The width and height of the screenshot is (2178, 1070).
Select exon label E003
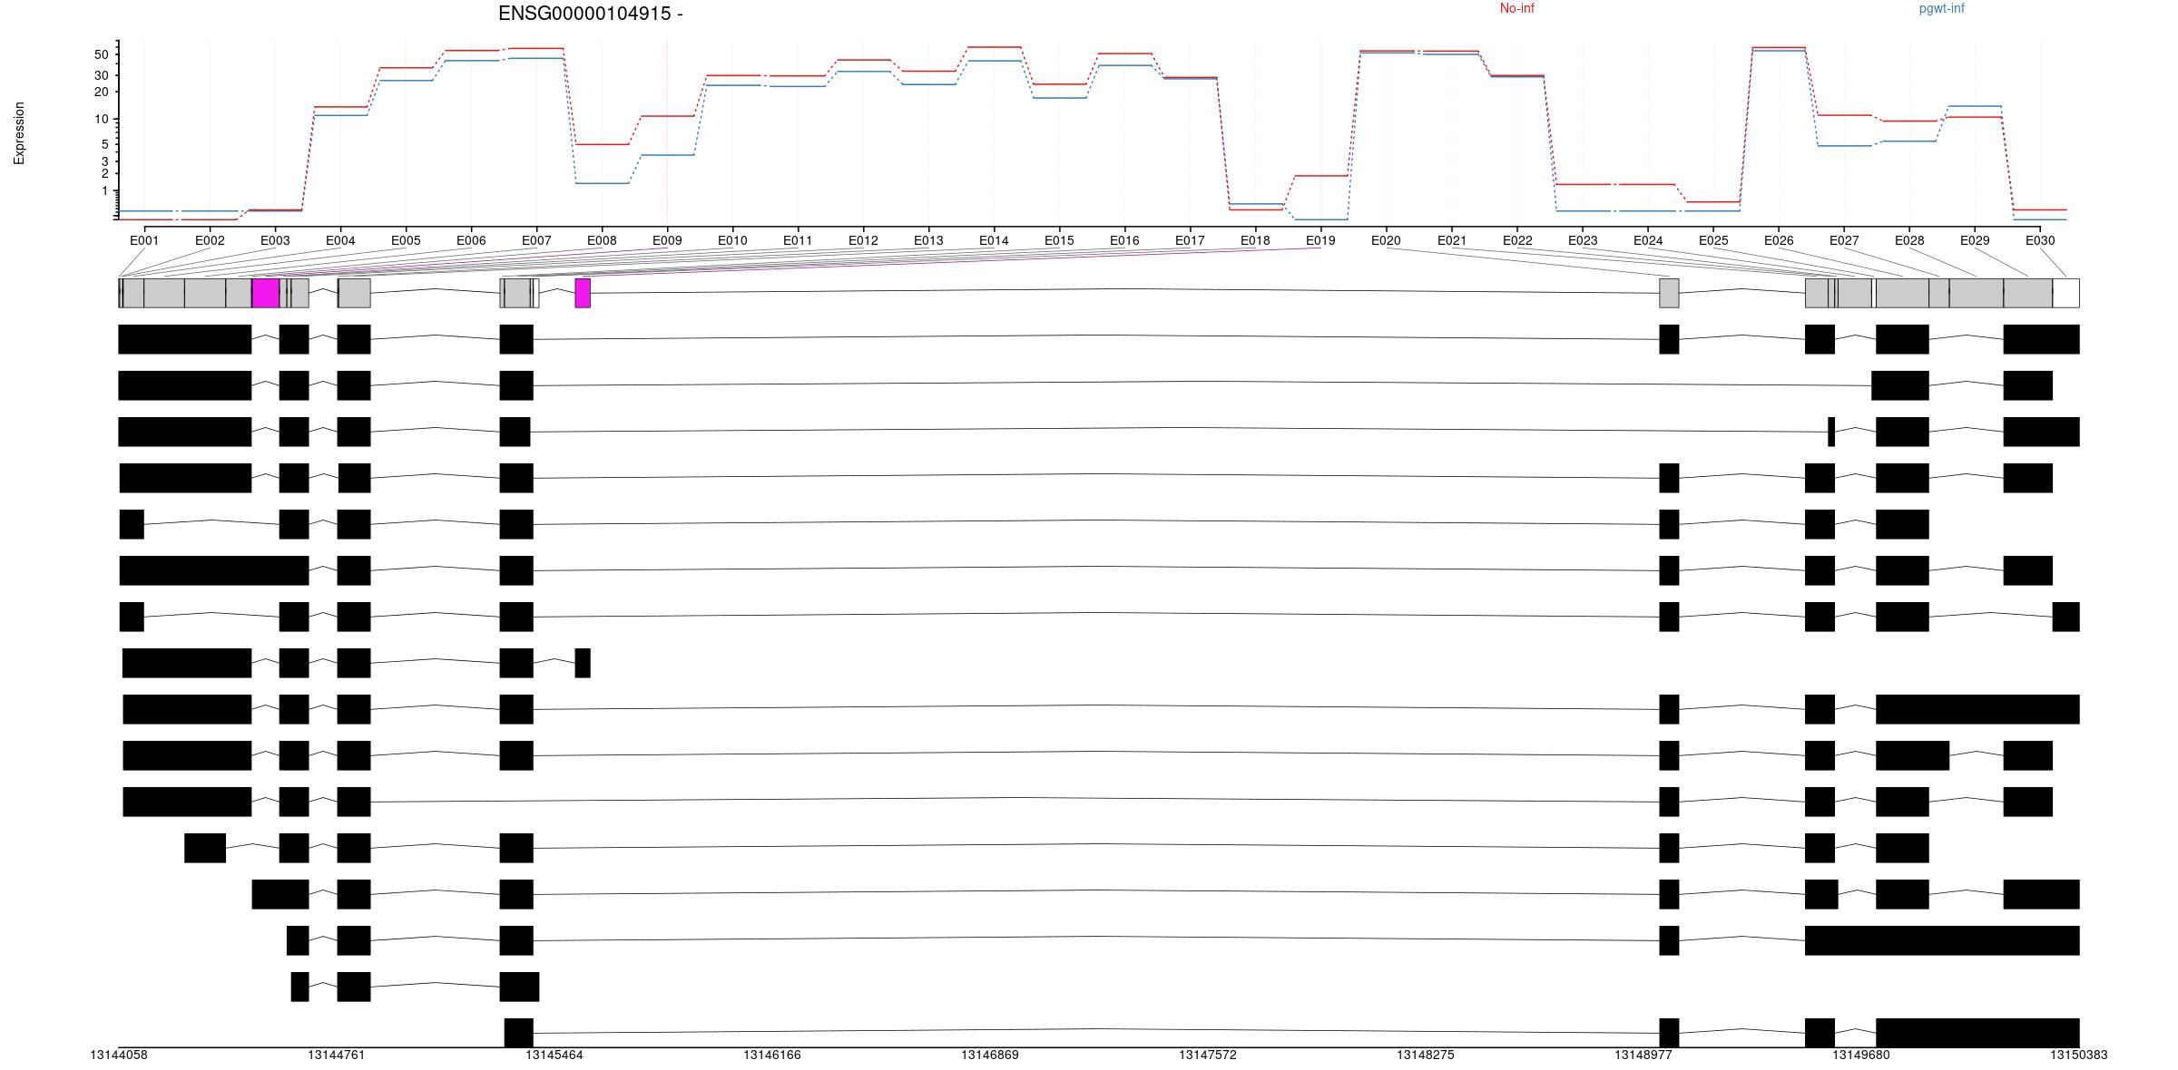275,240
